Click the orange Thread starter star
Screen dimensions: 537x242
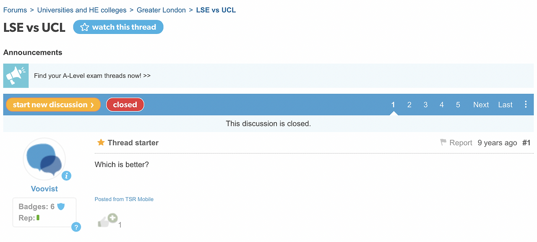[x=101, y=142]
